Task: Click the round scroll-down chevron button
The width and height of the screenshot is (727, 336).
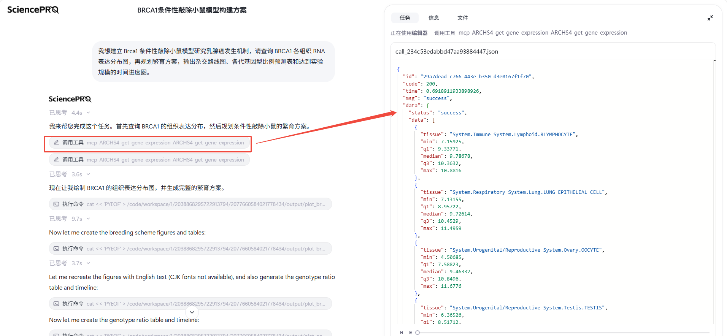Action: pos(192,312)
